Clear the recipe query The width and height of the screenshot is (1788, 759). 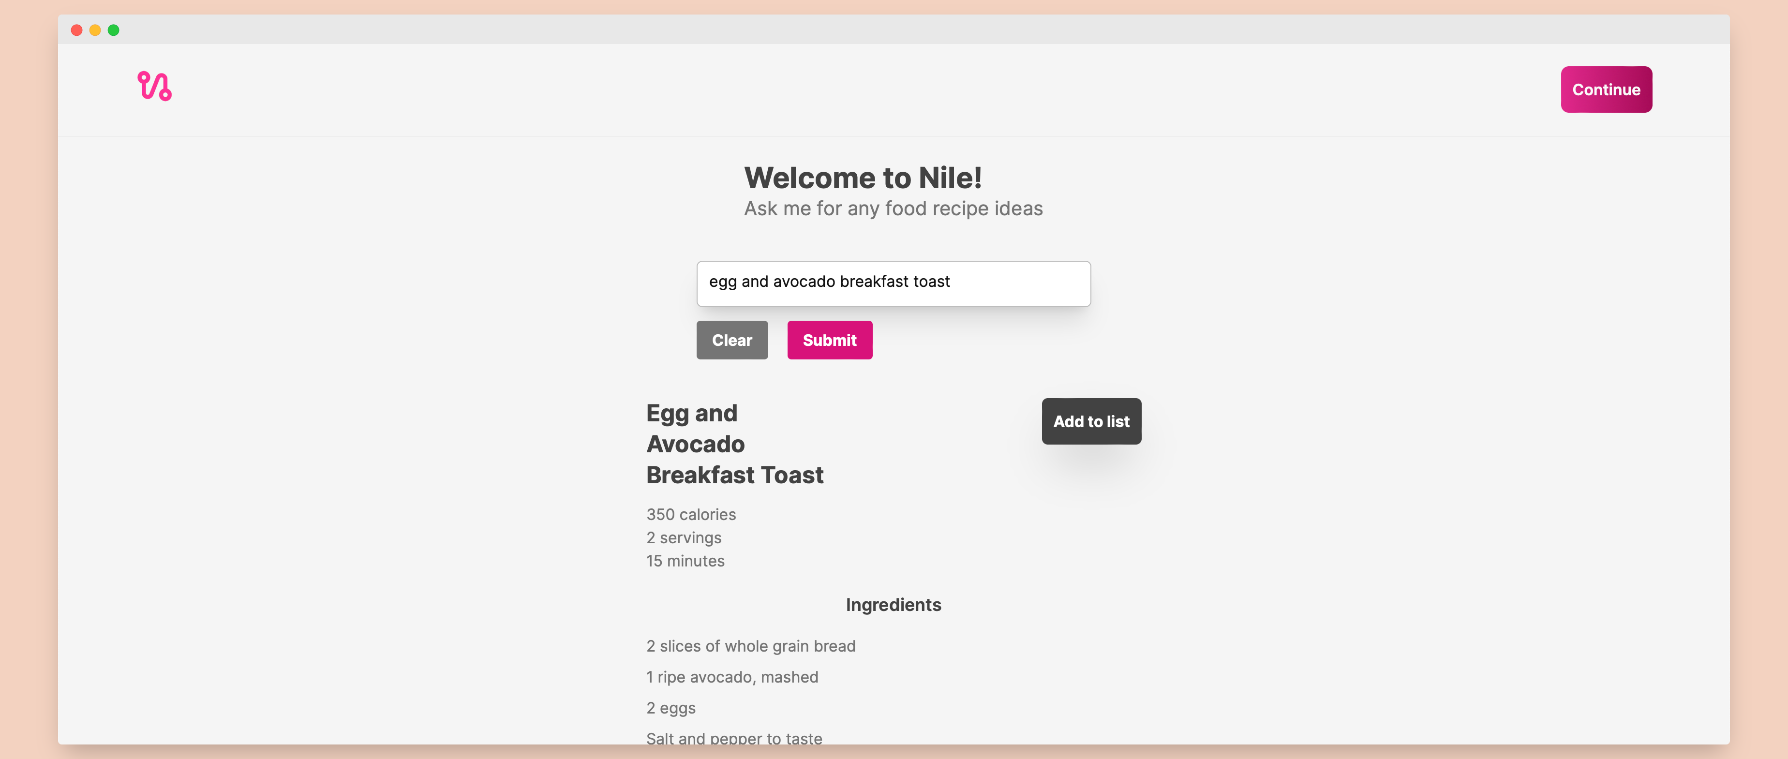(x=731, y=340)
